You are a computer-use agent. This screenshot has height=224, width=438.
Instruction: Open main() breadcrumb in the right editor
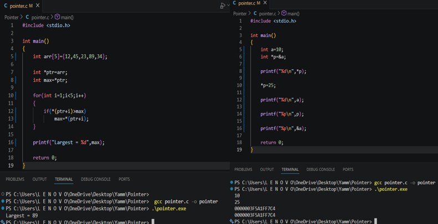[293, 13]
